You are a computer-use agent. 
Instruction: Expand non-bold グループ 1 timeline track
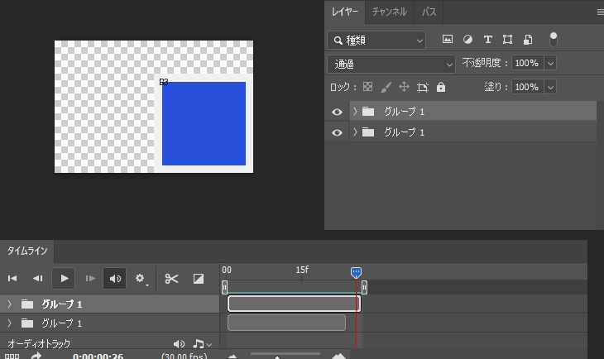pos(9,323)
